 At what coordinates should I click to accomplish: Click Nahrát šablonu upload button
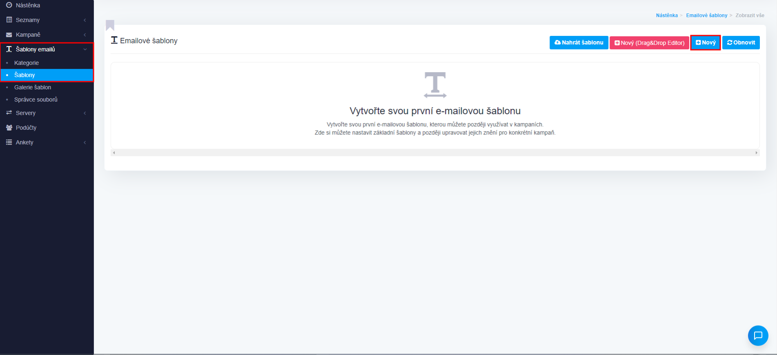point(579,42)
